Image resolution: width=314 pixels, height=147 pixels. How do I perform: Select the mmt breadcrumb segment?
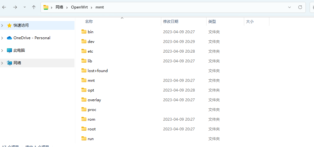tap(100, 8)
